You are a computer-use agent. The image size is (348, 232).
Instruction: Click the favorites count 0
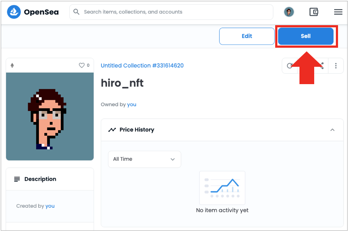point(88,65)
